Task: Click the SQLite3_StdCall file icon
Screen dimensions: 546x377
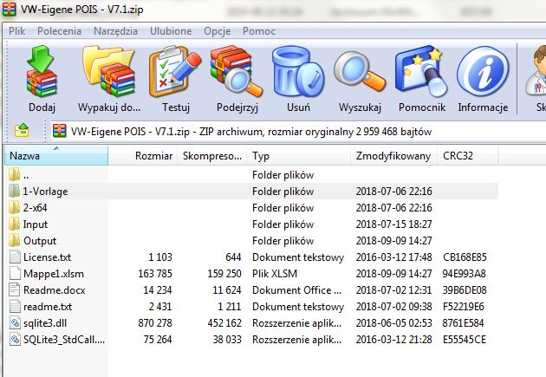Action: point(15,339)
